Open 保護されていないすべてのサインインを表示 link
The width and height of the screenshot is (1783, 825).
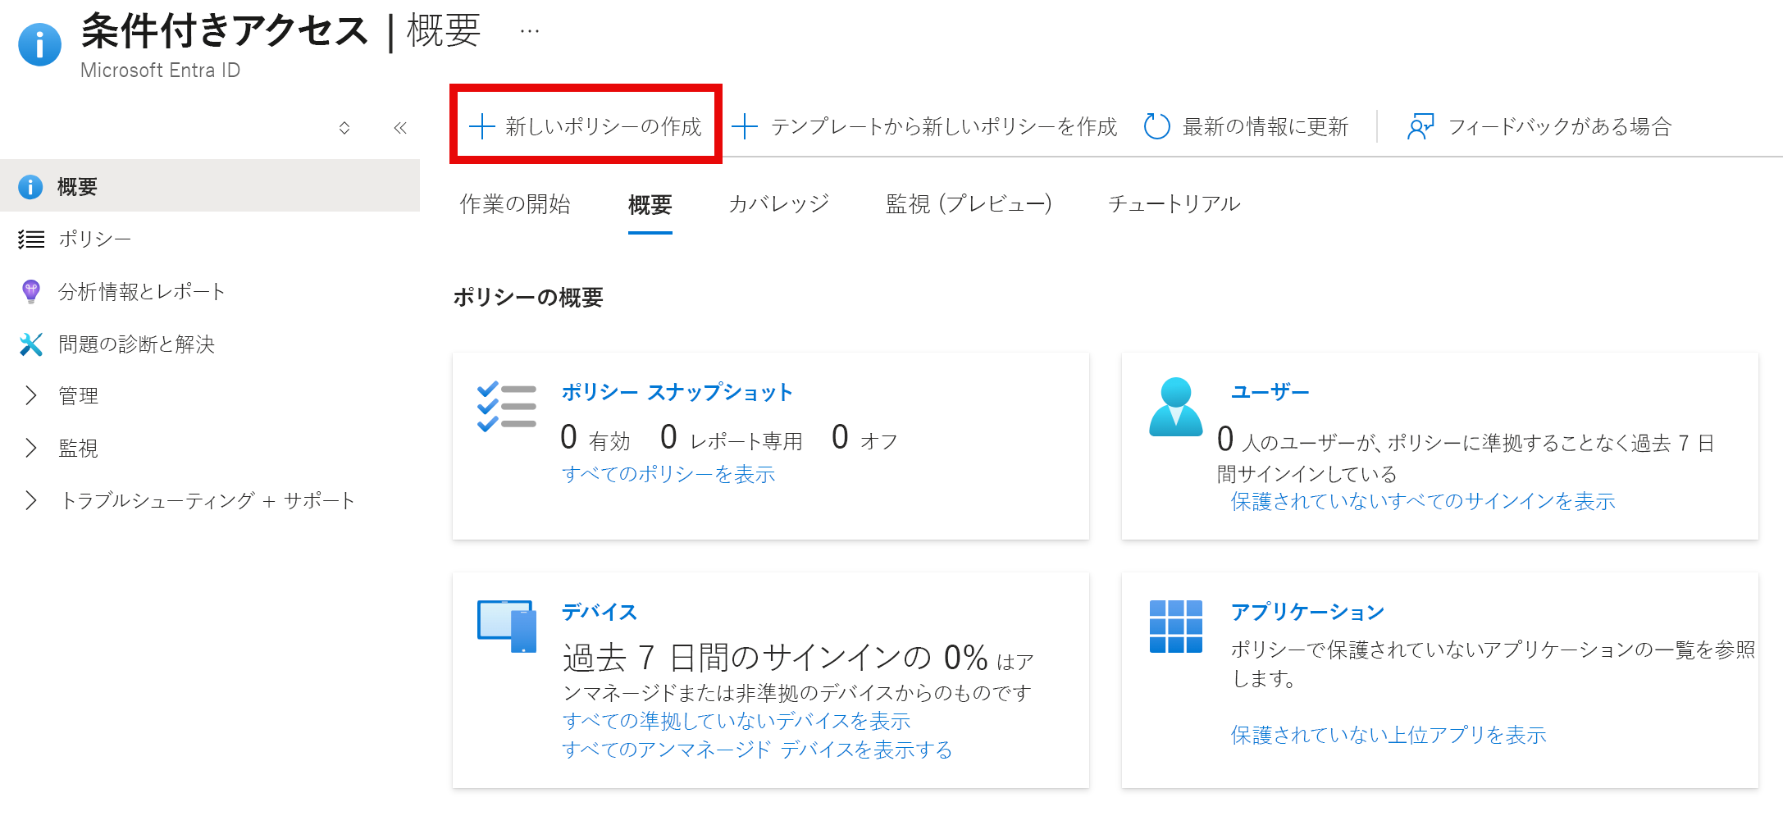pos(1423,502)
